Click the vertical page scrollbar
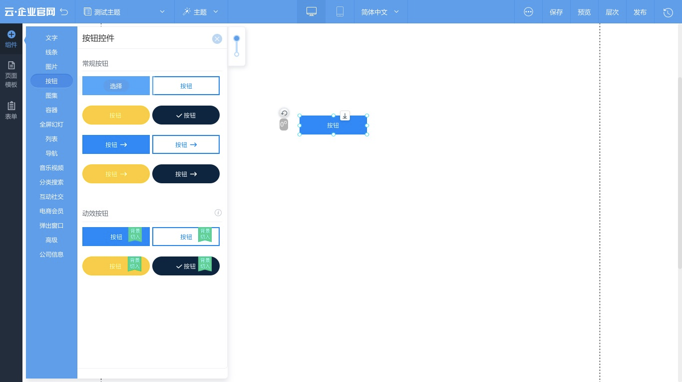This screenshot has width=682, height=382. [680, 172]
